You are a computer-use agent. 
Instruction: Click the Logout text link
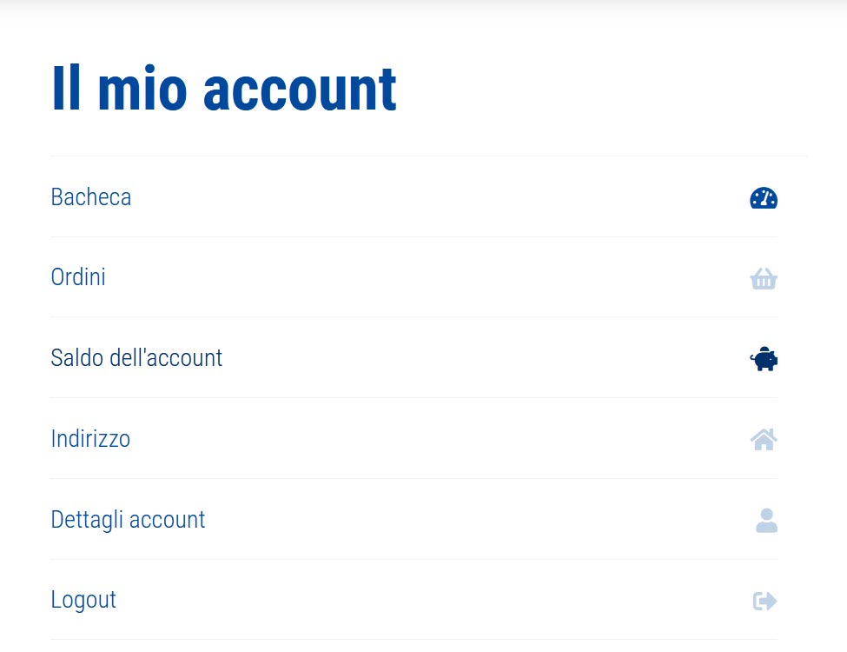(83, 600)
